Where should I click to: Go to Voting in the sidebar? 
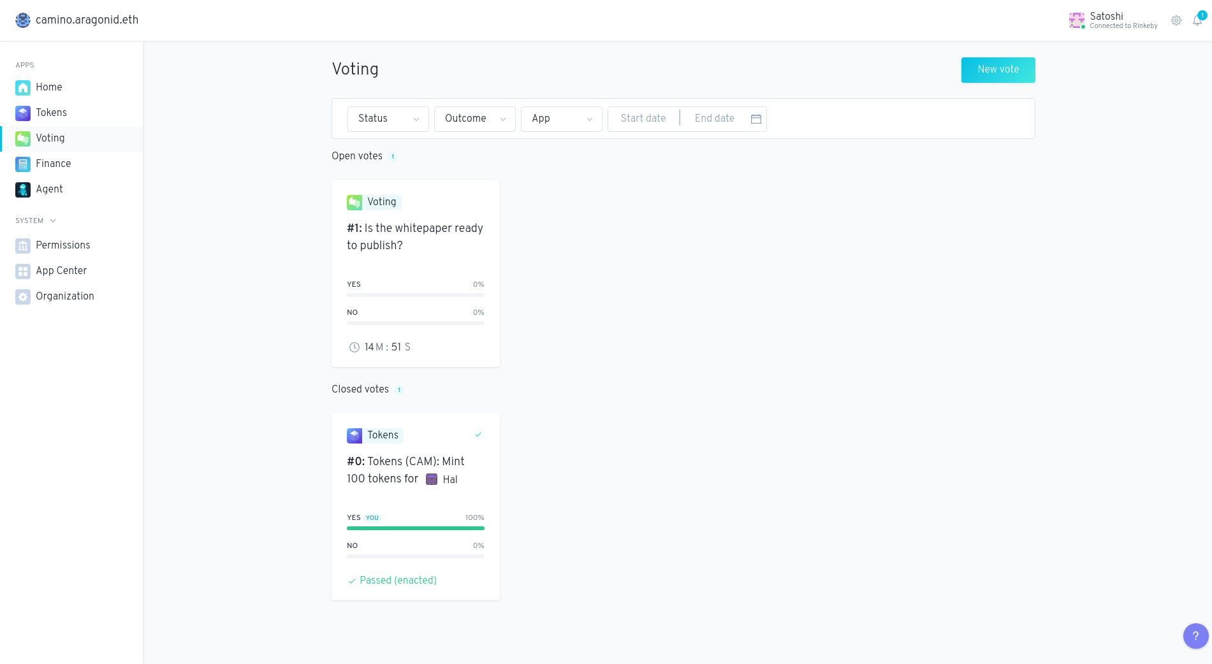pos(50,138)
